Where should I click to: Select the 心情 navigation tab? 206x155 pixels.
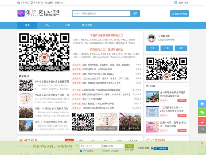coord(67,25)
